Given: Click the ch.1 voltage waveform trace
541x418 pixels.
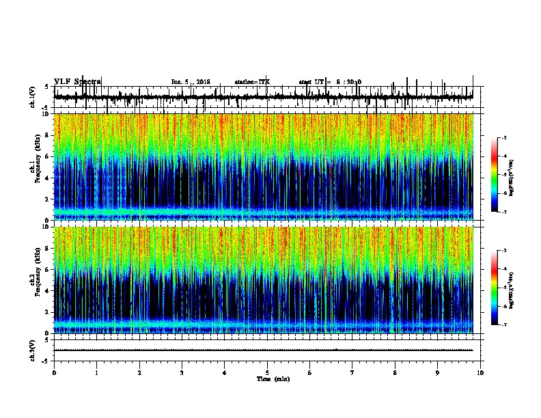Looking at the screenshot, I should [264, 97].
